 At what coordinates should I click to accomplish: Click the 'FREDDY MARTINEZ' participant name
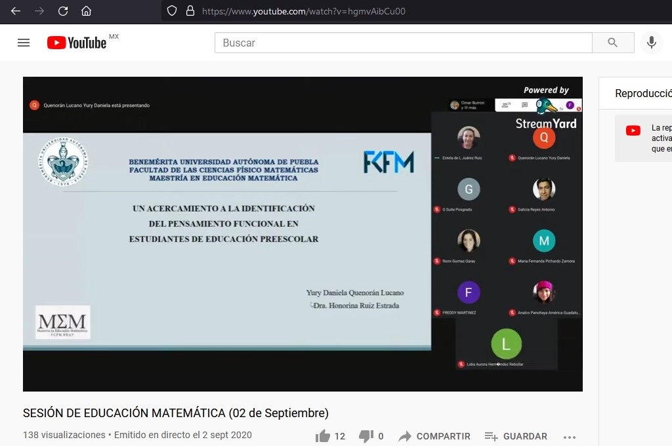459,313
